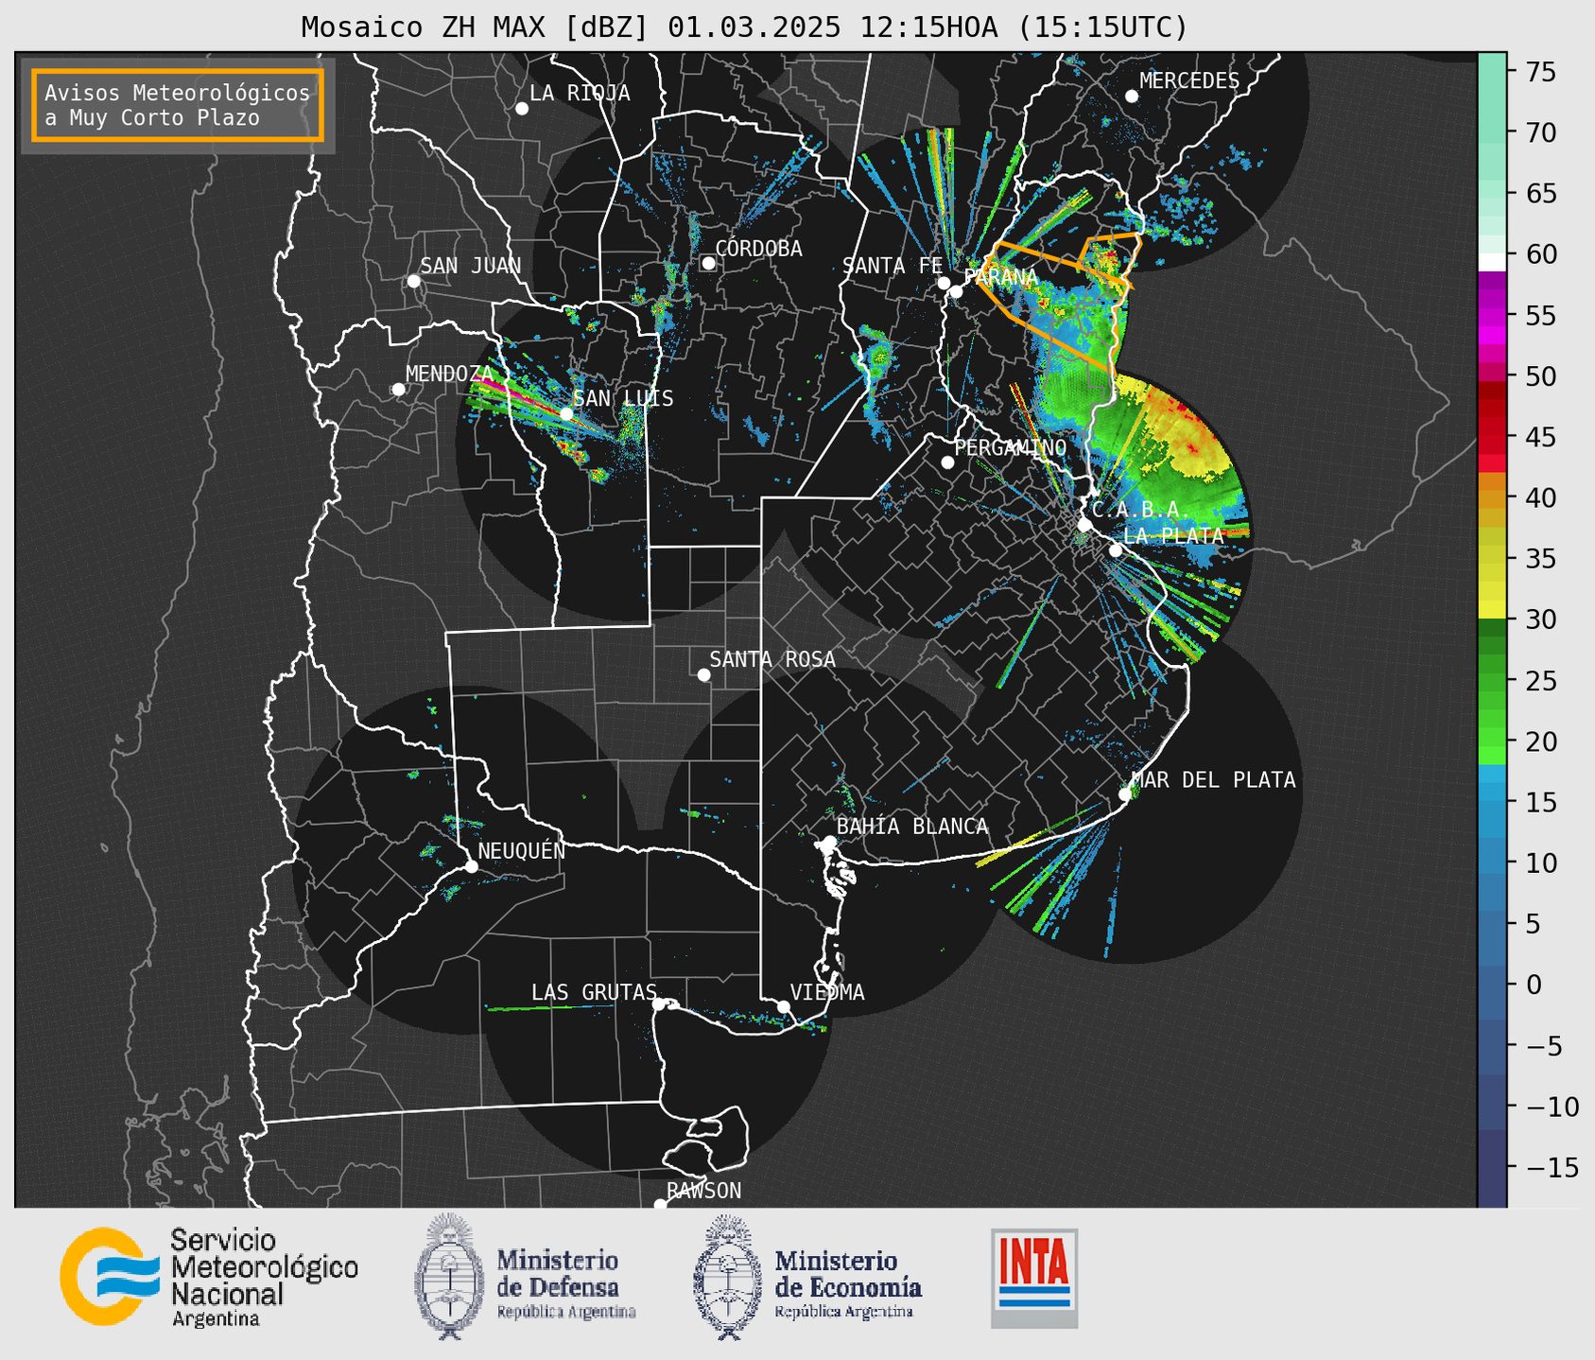The image size is (1595, 1360).
Task: Click the RAWSON label
Action: (703, 1191)
